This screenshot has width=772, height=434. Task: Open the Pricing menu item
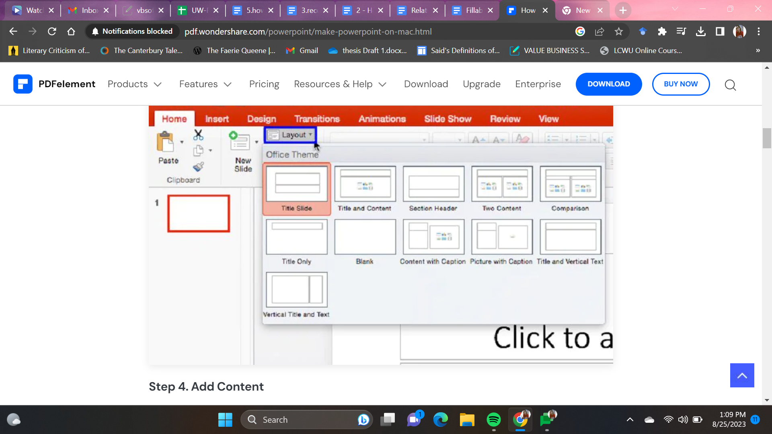(264, 84)
